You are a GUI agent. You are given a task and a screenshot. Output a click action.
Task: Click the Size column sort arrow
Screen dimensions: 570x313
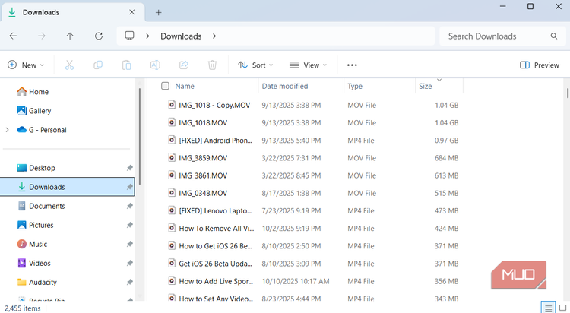pos(439,80)
